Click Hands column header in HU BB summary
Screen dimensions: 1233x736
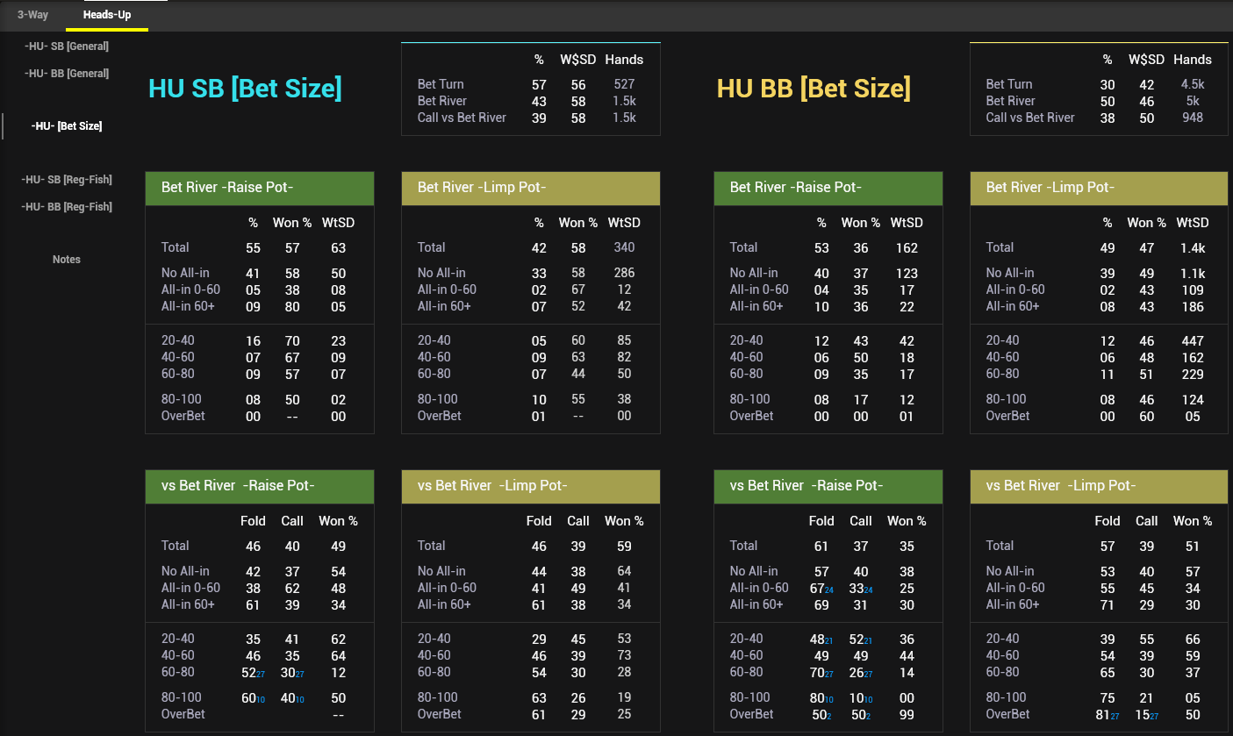coord(1193,60)
